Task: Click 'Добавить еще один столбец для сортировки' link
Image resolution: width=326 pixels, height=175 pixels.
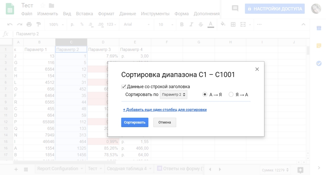Action: 165,109
